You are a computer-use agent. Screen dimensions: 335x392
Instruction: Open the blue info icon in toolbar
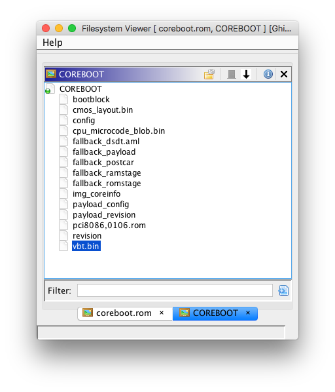(268, 74)
